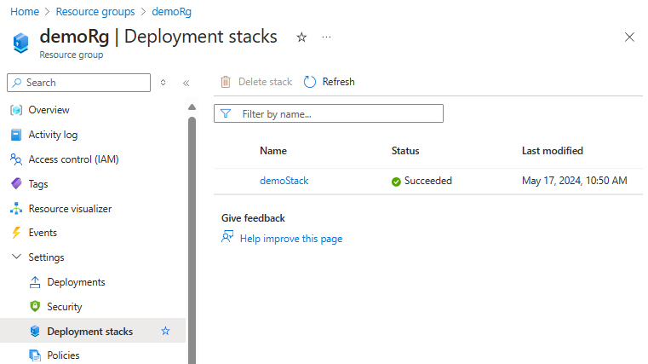Click the Tags icon in sidebar
Image resolution: width=648 pixels, height=364 pixels.
pyautogui.click(x=15, y=184)
